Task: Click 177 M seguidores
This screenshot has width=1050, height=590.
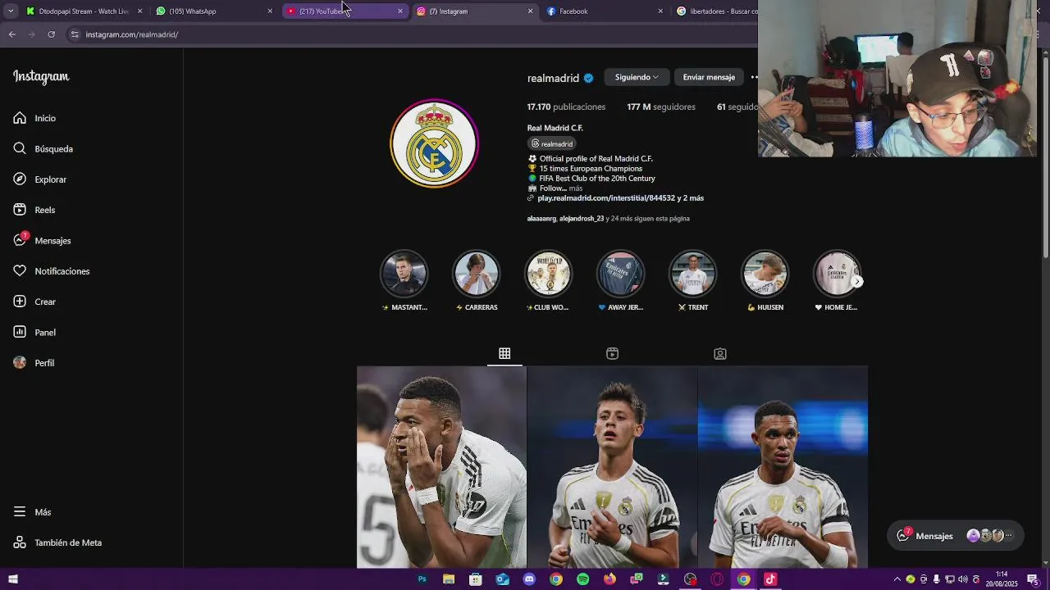Action: 661,107
